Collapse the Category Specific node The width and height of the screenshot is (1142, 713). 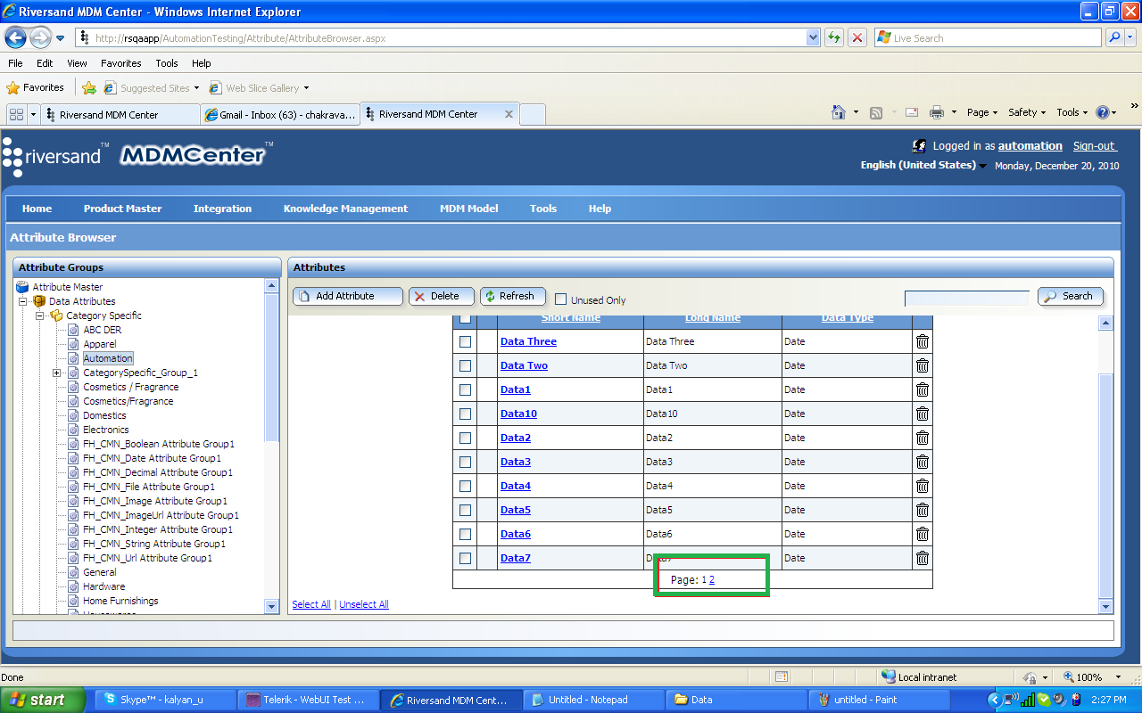pos(40,316)
